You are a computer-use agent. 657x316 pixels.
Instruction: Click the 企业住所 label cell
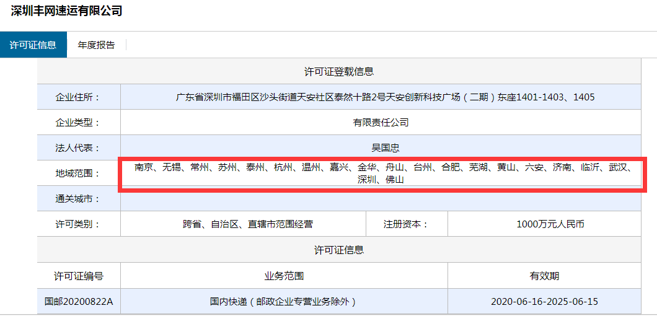coord(79,97)
